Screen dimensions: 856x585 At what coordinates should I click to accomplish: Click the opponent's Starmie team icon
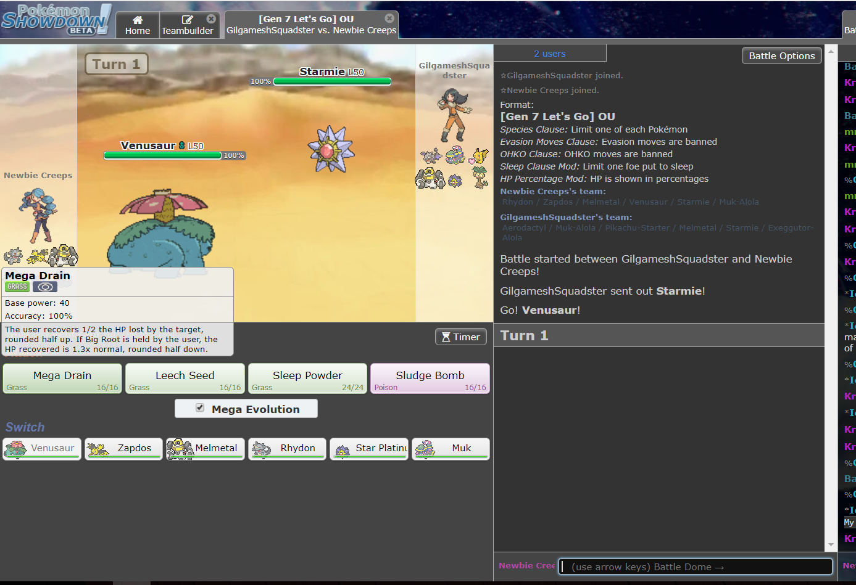(455, 181)
